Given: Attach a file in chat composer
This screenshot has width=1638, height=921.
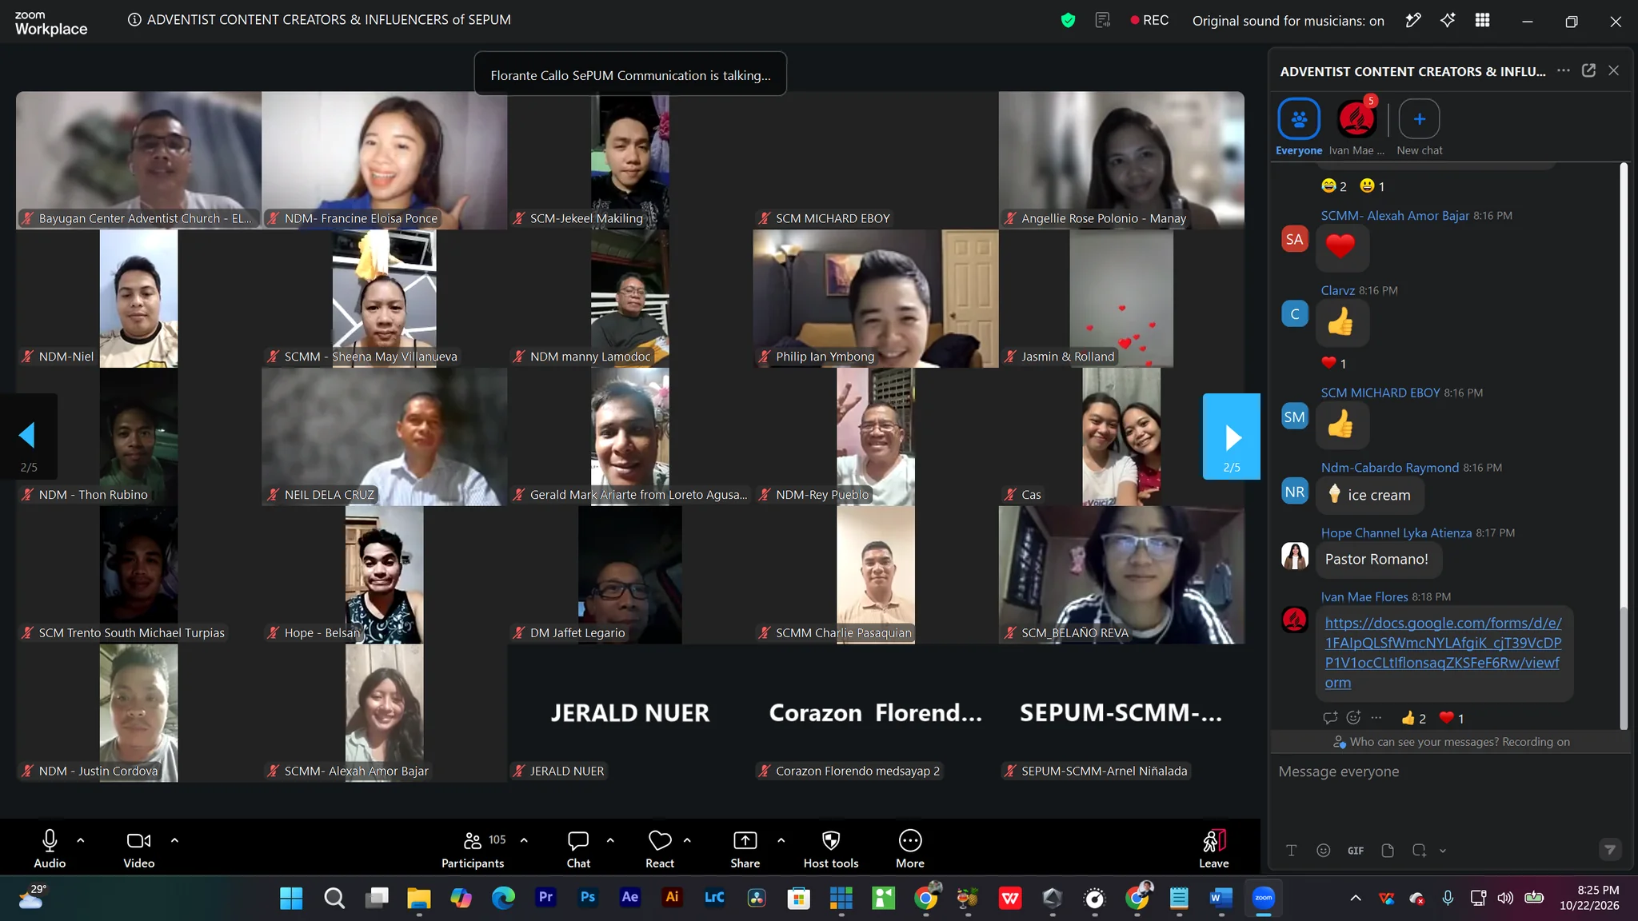Looking at the screenshot, I should [x=1388, y=851].
